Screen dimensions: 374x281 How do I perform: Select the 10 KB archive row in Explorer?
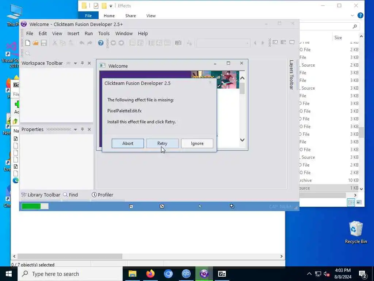point(329,180)
